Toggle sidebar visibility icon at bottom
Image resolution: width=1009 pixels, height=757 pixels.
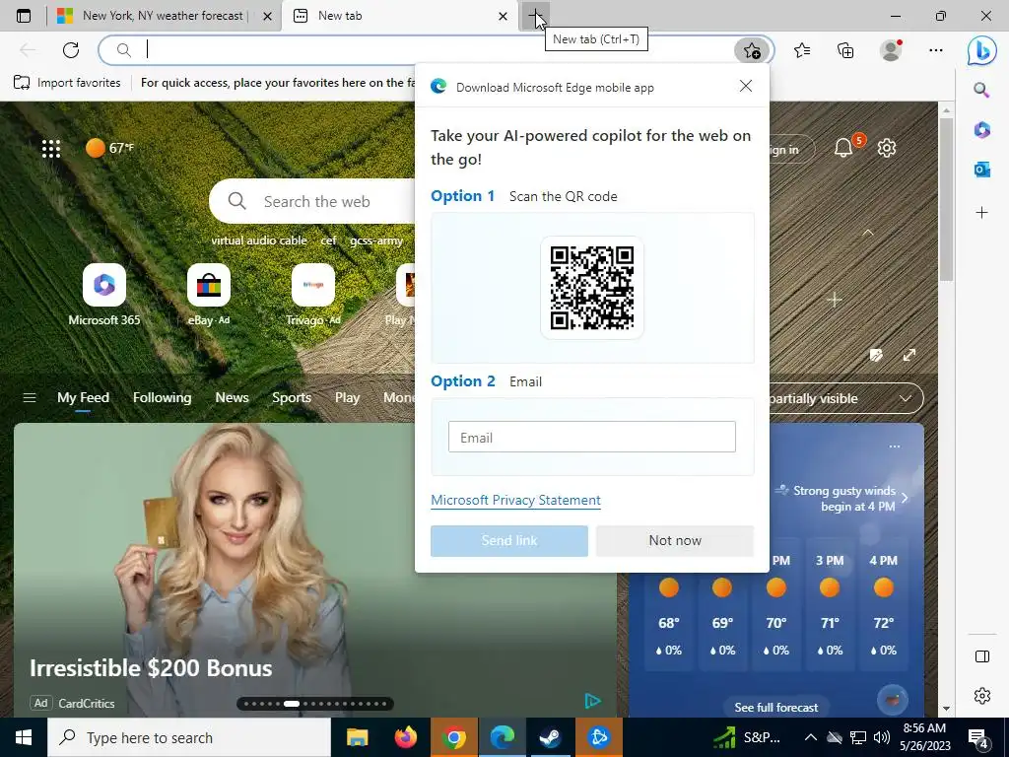982,656
